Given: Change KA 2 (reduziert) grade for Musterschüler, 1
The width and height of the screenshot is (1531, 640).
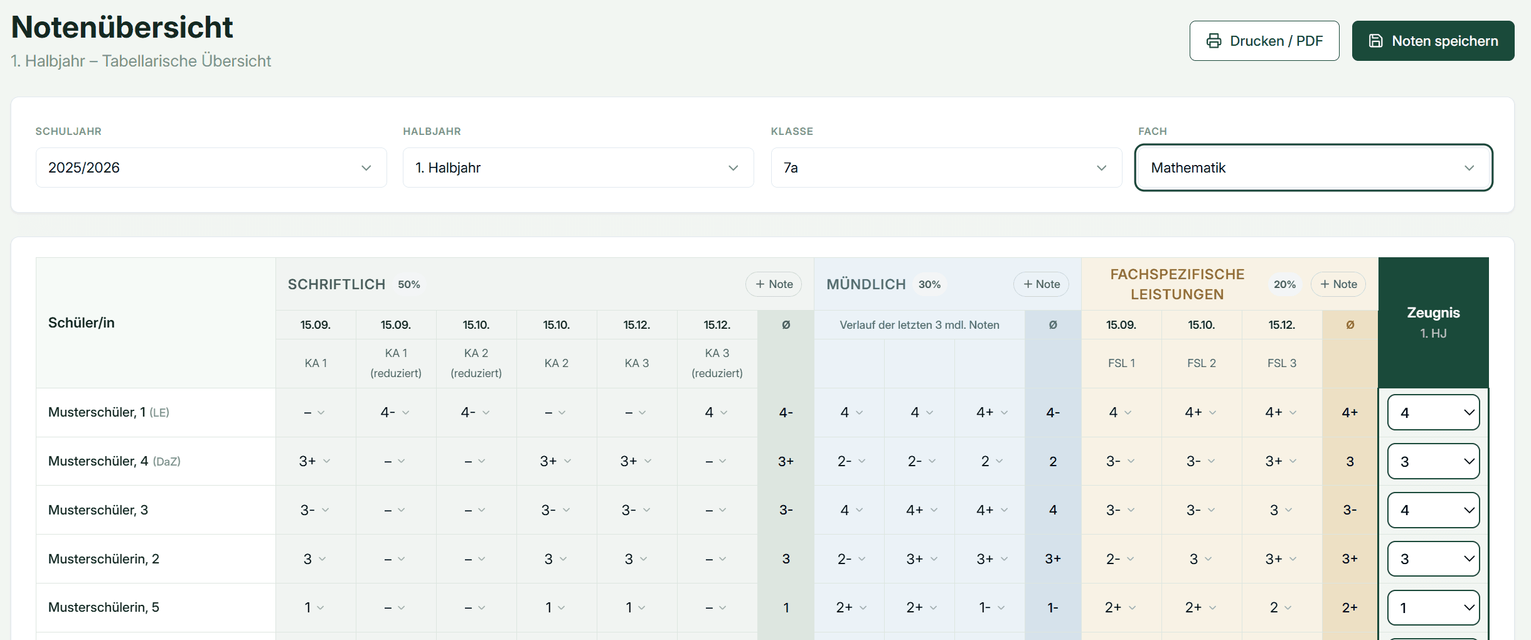Looking at the screenshot, I should click(476, 412).
